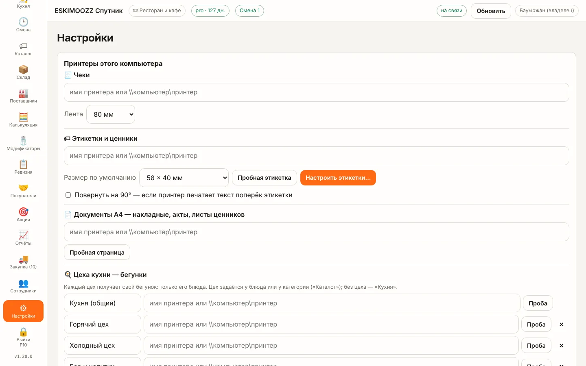Click the Выйти logout lock icon

23,332
